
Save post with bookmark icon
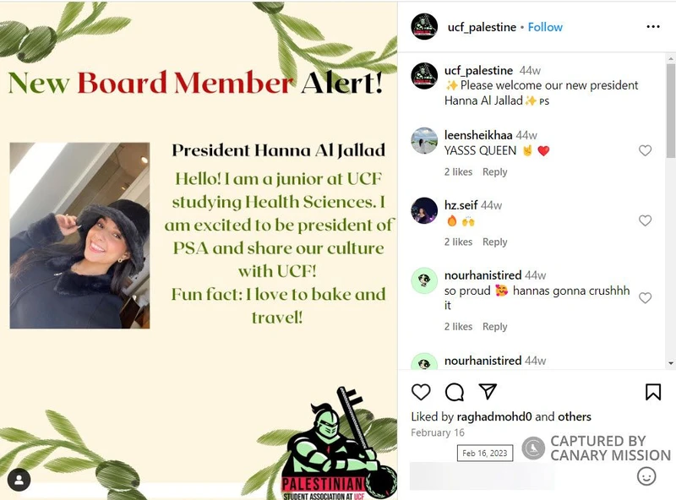click(x=653, y=392)
